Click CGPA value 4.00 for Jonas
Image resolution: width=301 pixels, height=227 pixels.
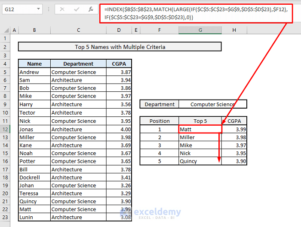click(119, 129)
